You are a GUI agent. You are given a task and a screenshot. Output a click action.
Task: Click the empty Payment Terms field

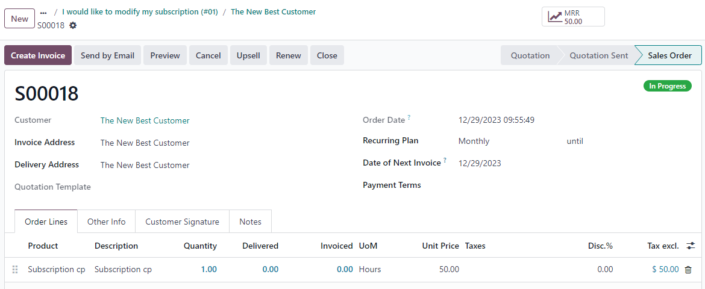[575, 185]
